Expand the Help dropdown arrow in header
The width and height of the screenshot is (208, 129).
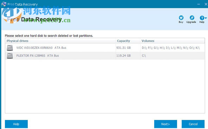206,18
